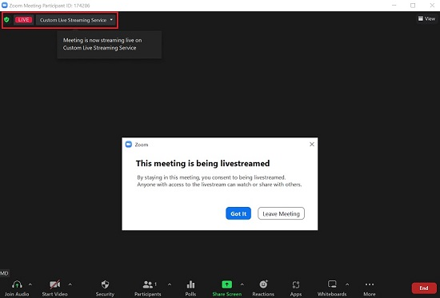The width and height of the screenshot is (440, 298).
Task: Expand caret next to Whiteboards
Action: pos(347,284)
